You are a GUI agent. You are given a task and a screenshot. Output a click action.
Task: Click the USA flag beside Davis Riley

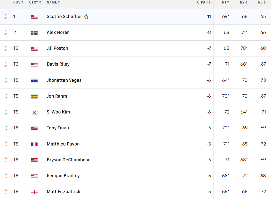[34, 64]
